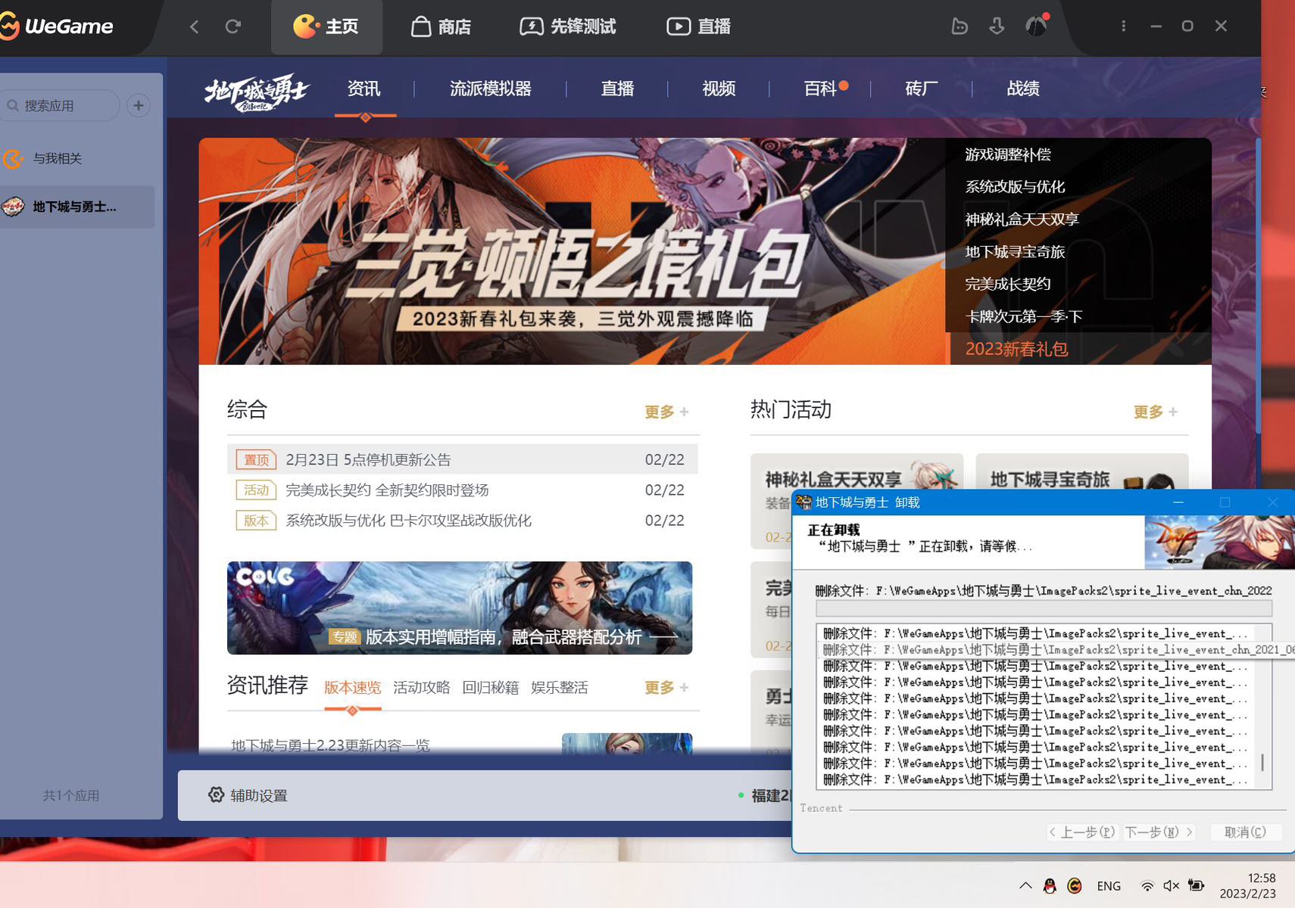Click the user avatar icon
The width and height of the screenshot is (1295, 908).
(1036, 26)
